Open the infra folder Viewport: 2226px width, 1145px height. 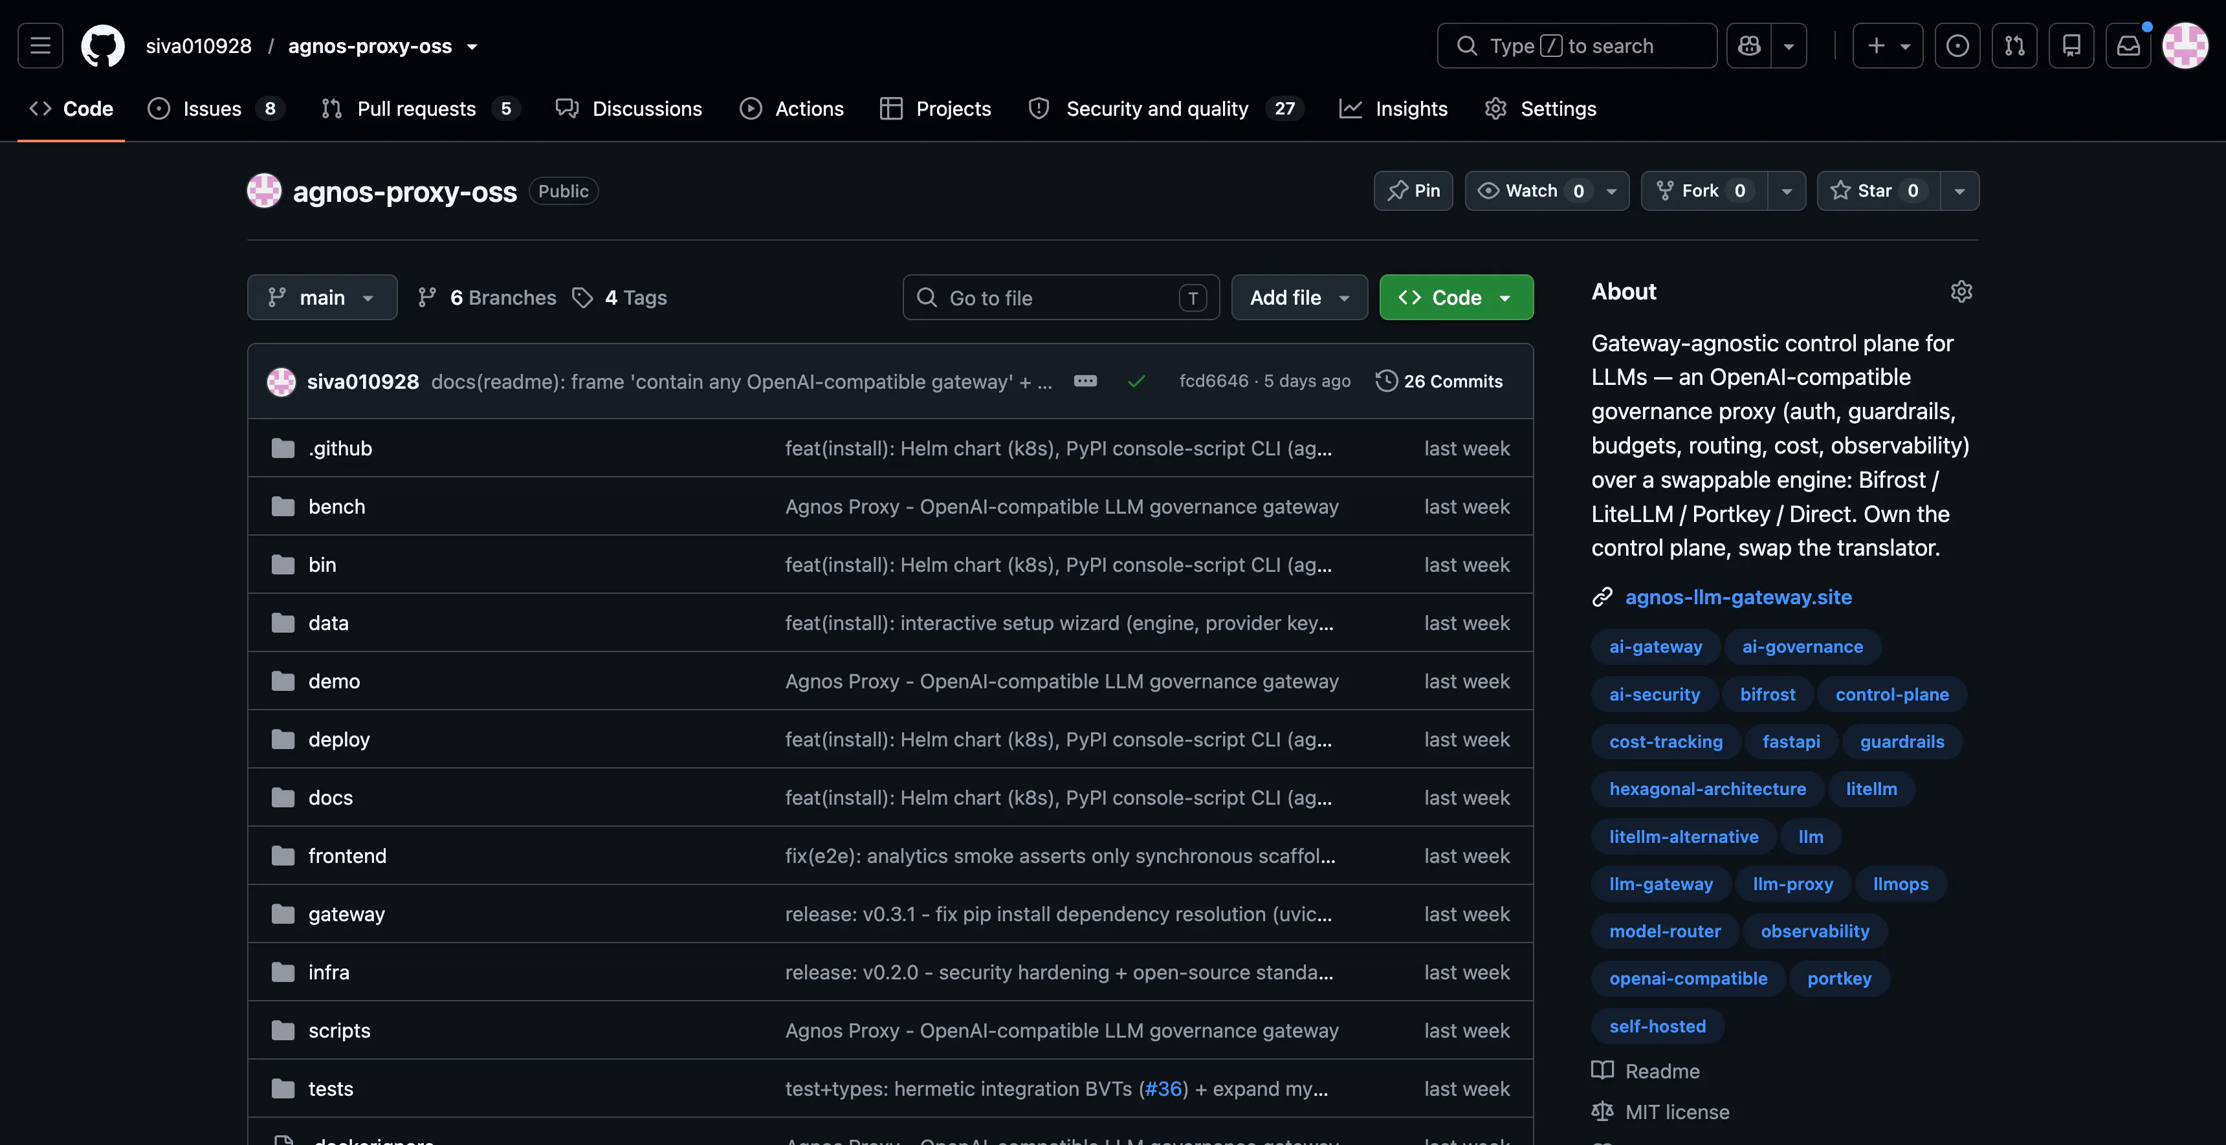pyautogui.click(x=329, y=972)
